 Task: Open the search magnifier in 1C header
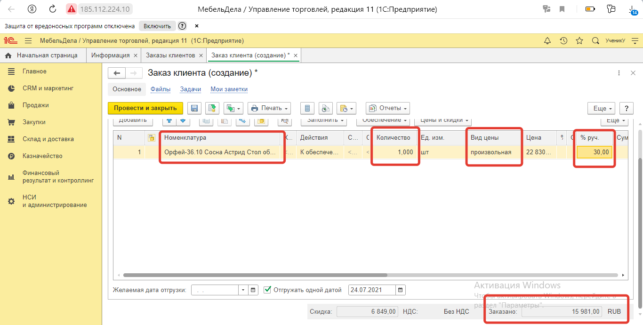point(595,41)
